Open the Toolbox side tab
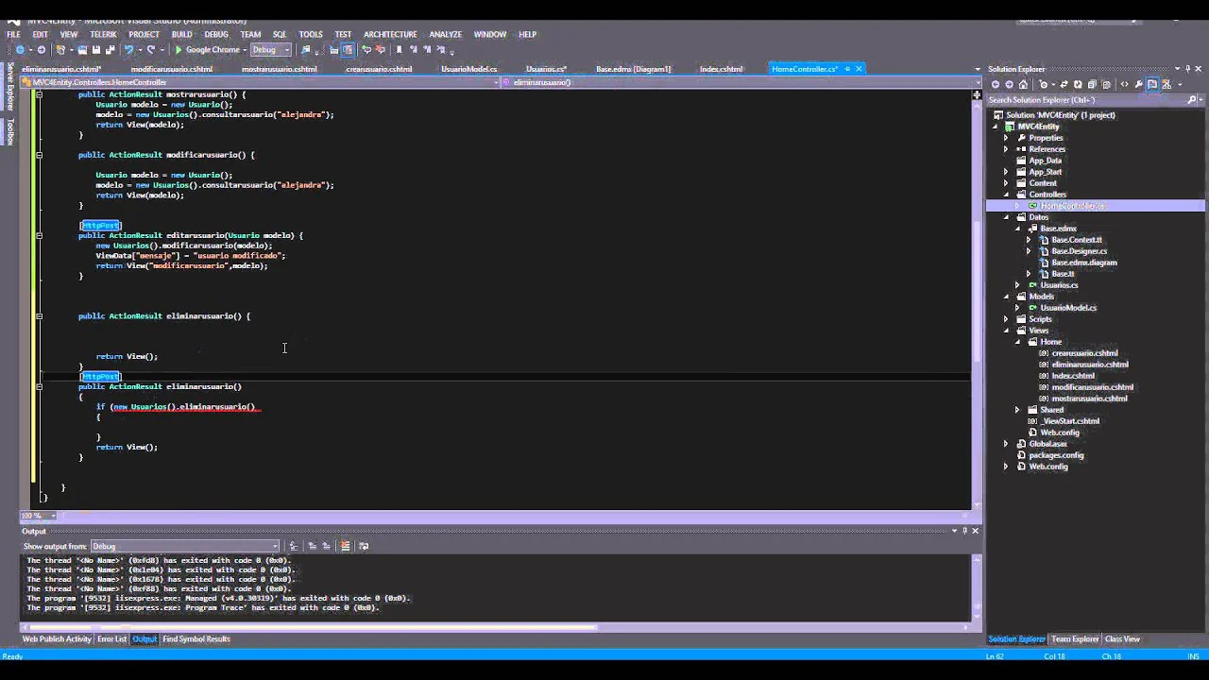This screenshot has height=680, width=1209. click(x=10, y=130)
